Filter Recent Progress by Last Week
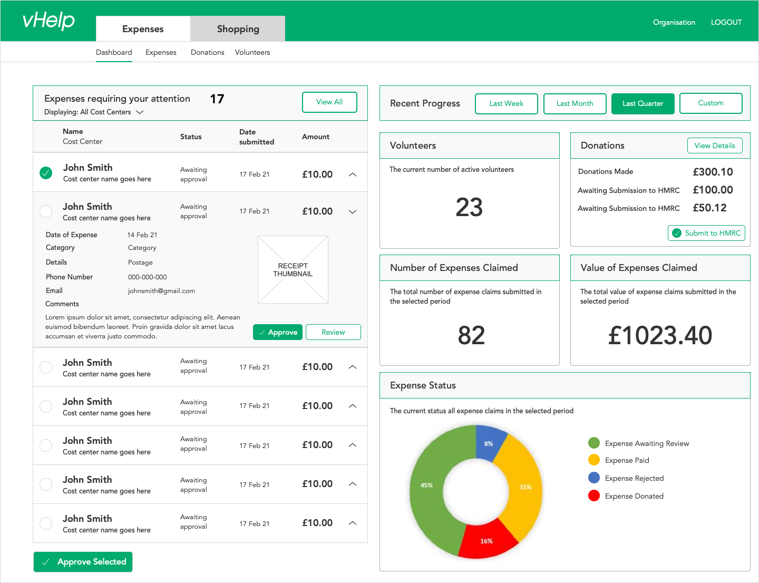Image resolution: width=759 pixels, height=583 pixels. 507,103
